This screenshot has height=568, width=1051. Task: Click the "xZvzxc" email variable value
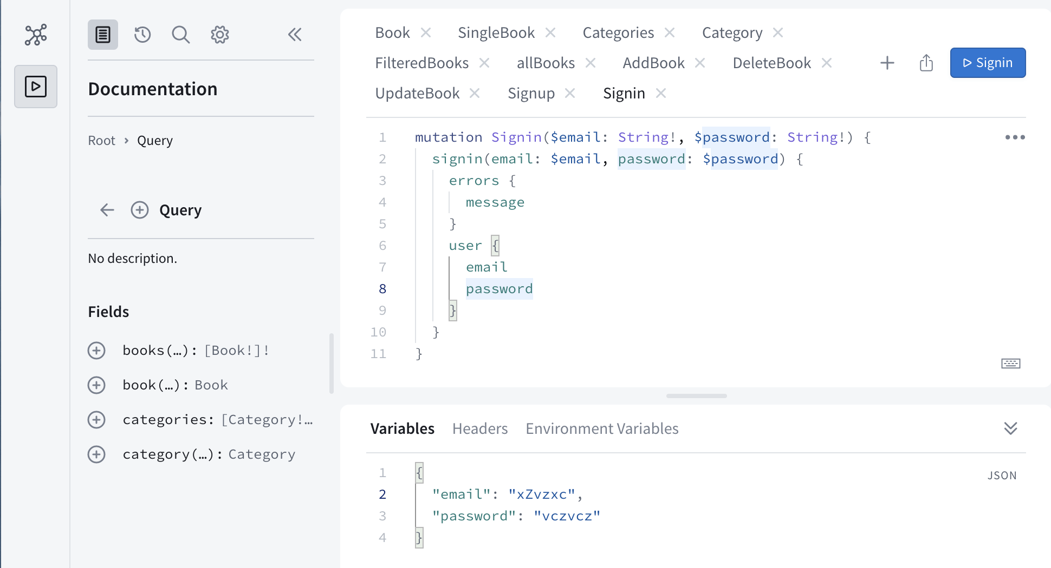542,494
